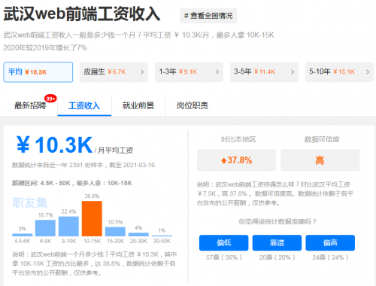Select the 5-10年 ¥15.1K salary card
This screenshot has height=286, width=376.
[x=339, y=72]
